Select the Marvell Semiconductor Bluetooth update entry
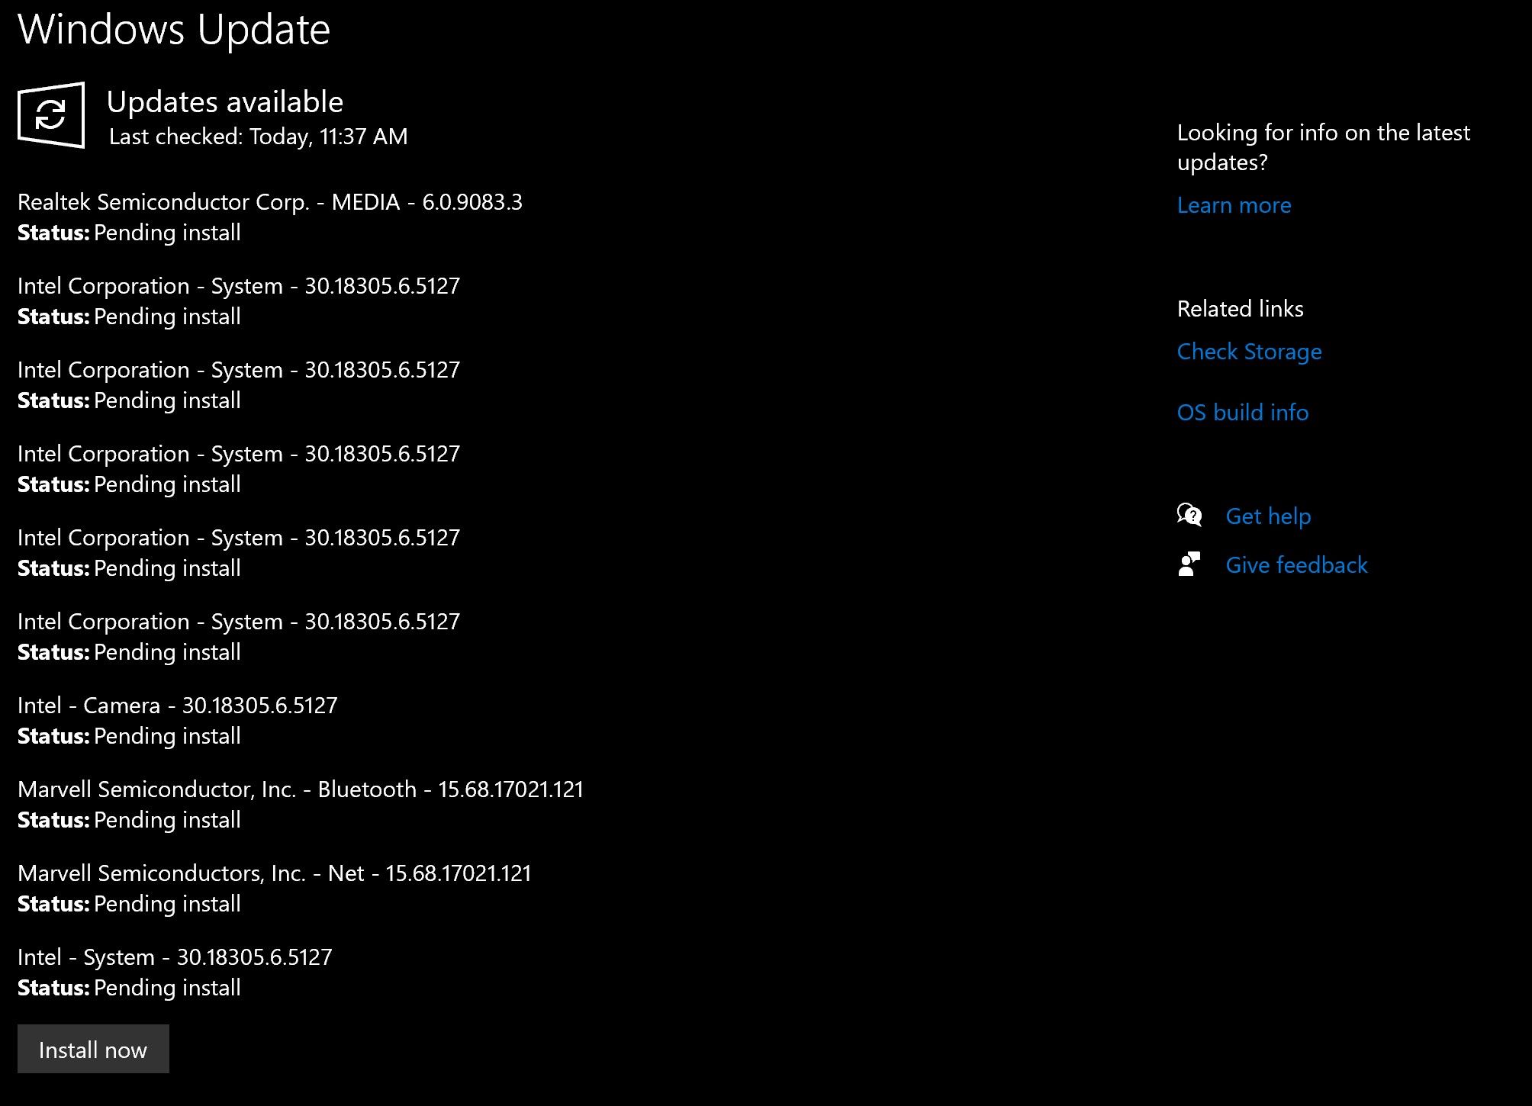The height and width of the screenshot is (1106, 1532). pyautogui.click(x=301, y=789)
